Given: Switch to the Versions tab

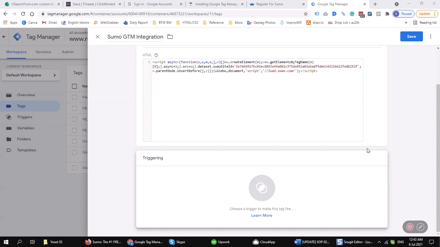Looking at the screenshot, I should (43, 52).
